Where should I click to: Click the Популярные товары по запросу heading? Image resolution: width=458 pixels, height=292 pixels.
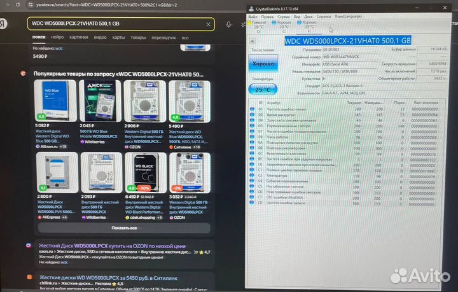point(118,74)
